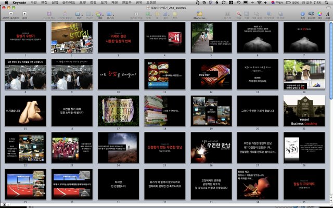Open the 도움말 (Help) menu
This screenshot has height=208, width=333.
tap(151, 3)
